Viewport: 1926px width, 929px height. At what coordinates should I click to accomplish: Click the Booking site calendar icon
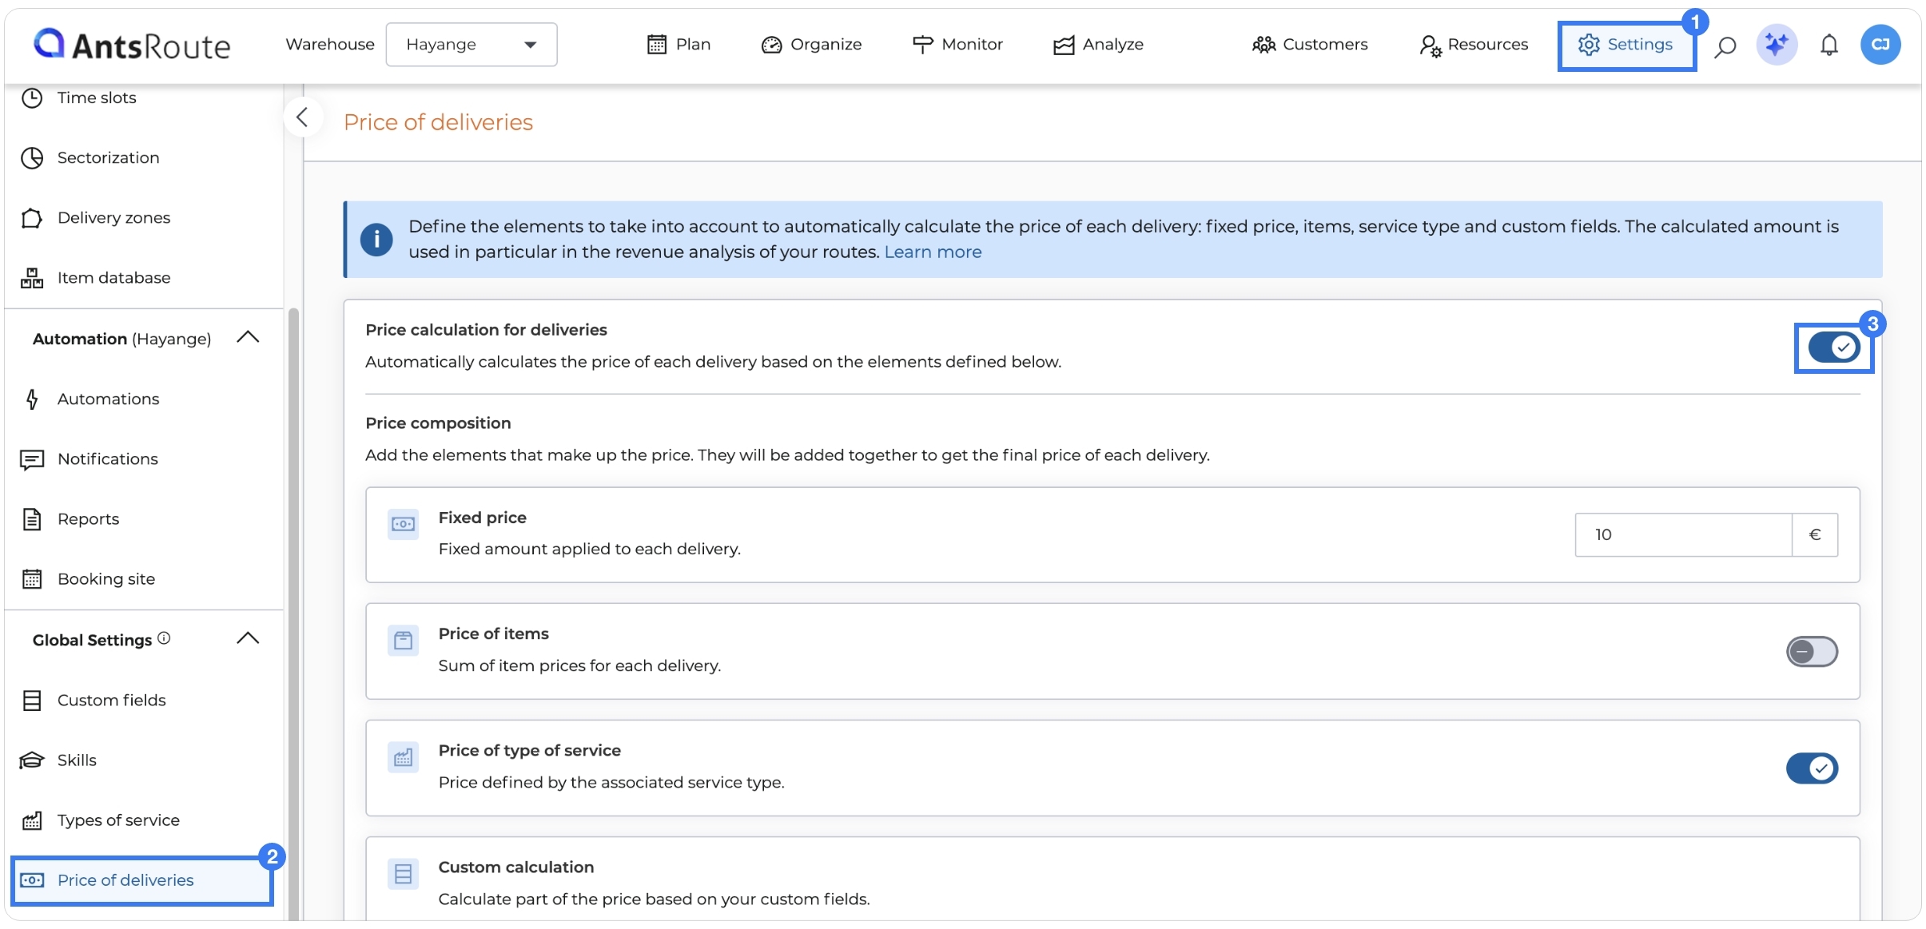[x=31, y=579]
